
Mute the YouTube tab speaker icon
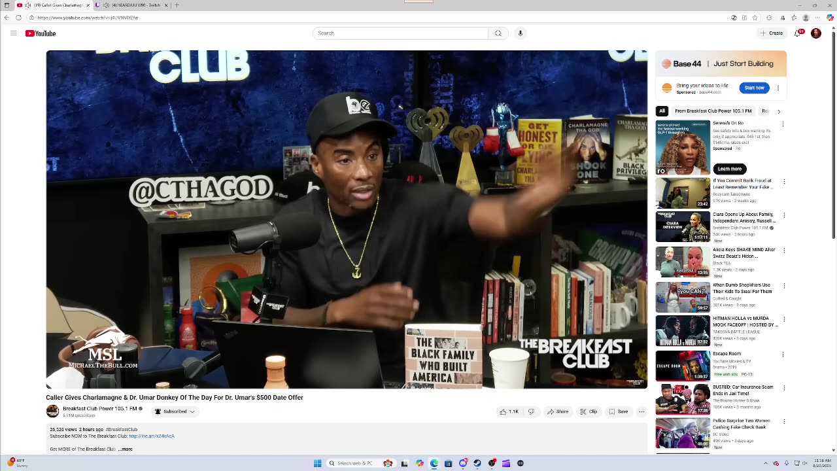[x=28, y=5]
